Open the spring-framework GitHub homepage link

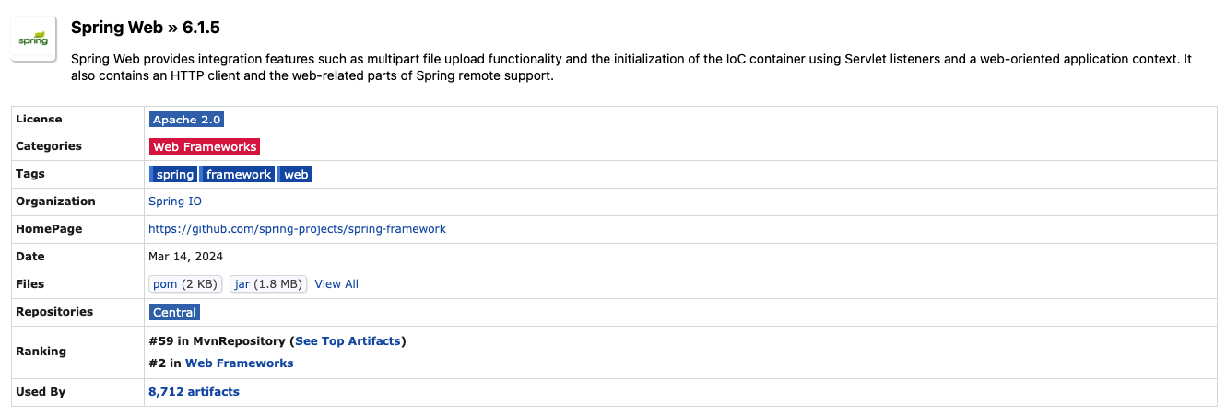[297, 229]
